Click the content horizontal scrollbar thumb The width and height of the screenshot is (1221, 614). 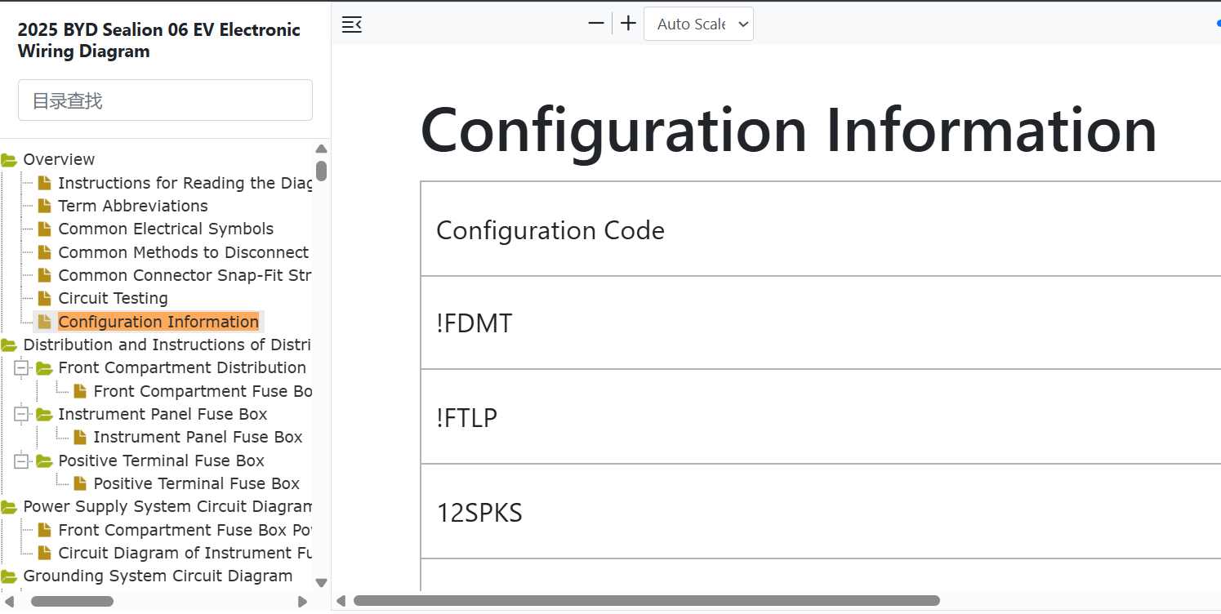point(647,601)
